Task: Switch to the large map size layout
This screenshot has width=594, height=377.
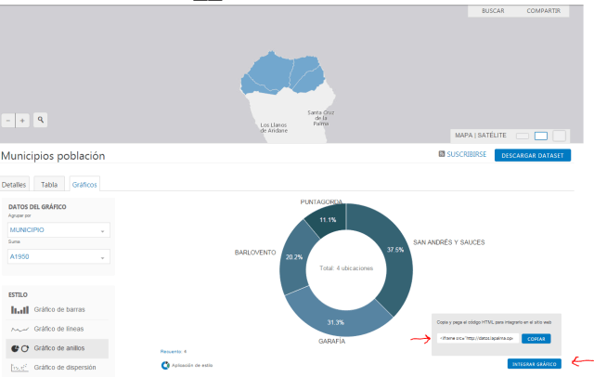Action: coord(559,136)
